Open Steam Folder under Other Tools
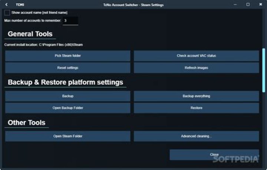Screen dimensions: 267x170 [x=68, y=136]
